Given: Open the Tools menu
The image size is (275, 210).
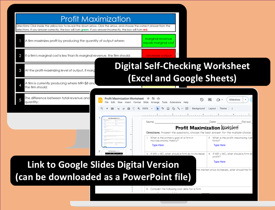Looking at the screenshot, I should click(x=165, y=102).
